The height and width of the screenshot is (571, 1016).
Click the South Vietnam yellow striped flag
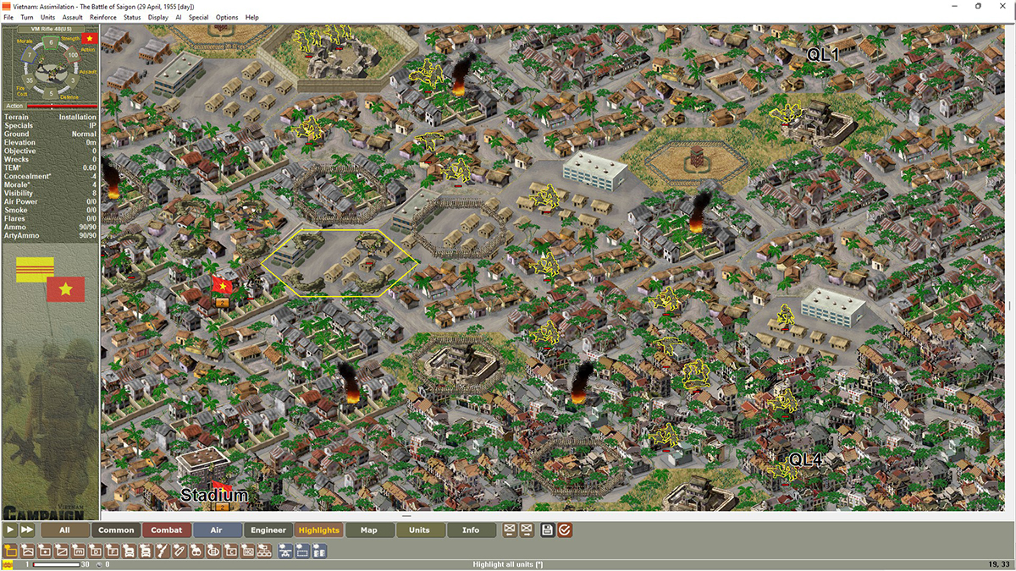pyautogui.click(x=34, y=270)
